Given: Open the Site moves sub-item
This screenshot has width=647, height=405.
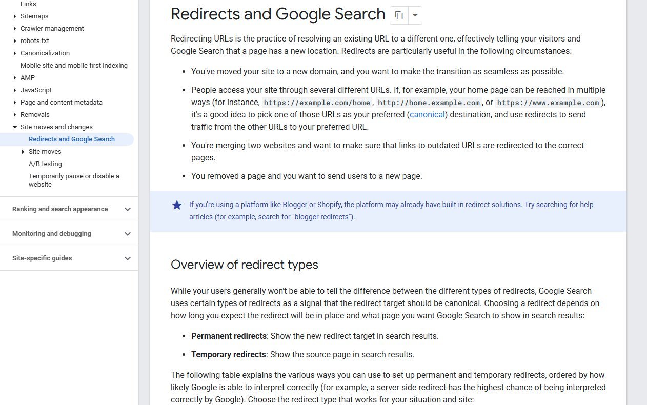Looking at the screenshot, I should click(45, 152).
